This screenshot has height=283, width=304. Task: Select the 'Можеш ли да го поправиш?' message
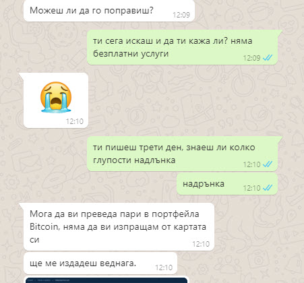(x=109, y=11)
